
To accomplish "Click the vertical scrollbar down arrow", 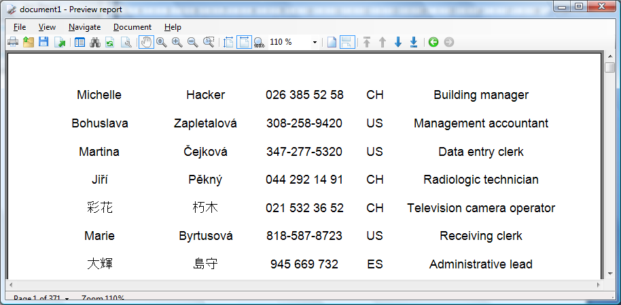I will coord(610,274).
